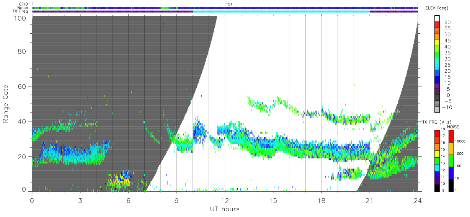
Task: Click the 9 tick label on UT hours axis
Action: point(177,200)
